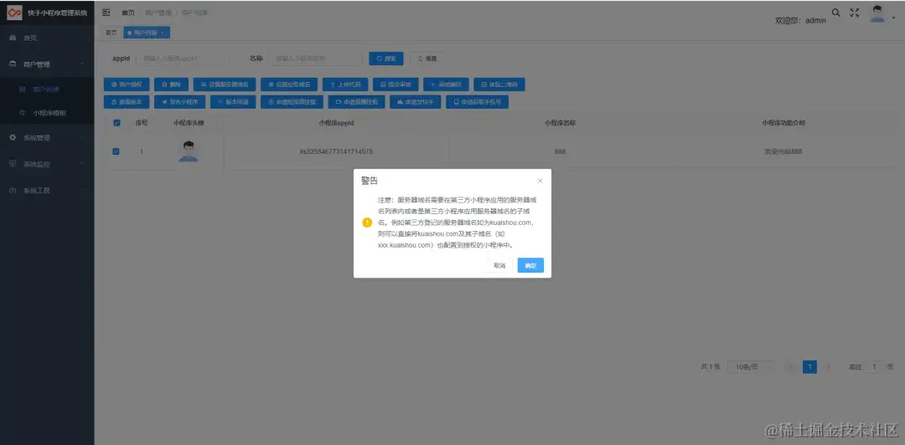The image size is (905, 445).
Task: Collapse the 商户管理 sidebar menu
Action: [x=47, y=64]
